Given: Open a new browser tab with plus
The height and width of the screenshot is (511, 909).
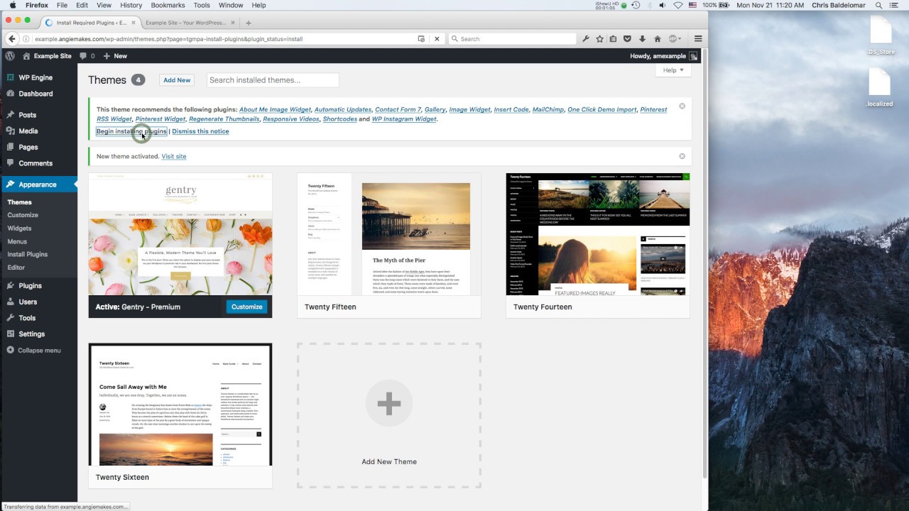Looking at the screenshot, I should tap(248, 23).
